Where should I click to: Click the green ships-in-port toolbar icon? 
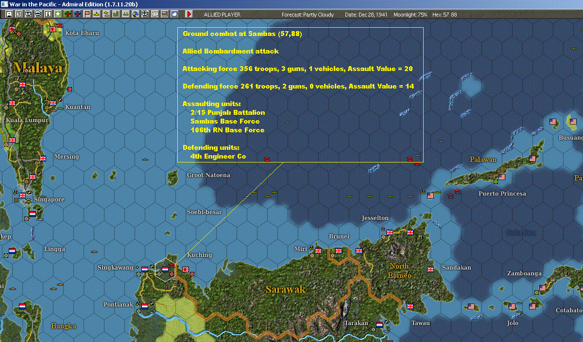click(x=126, y=14)
